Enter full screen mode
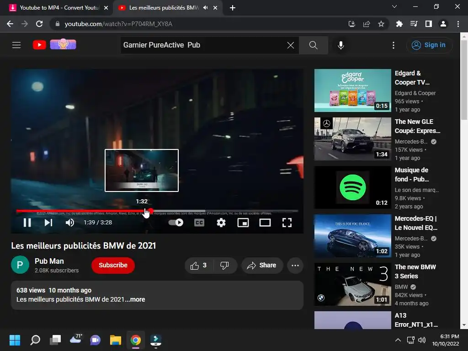Image resolution: width=468 pixels, height=351 pixels. point(287,223)
